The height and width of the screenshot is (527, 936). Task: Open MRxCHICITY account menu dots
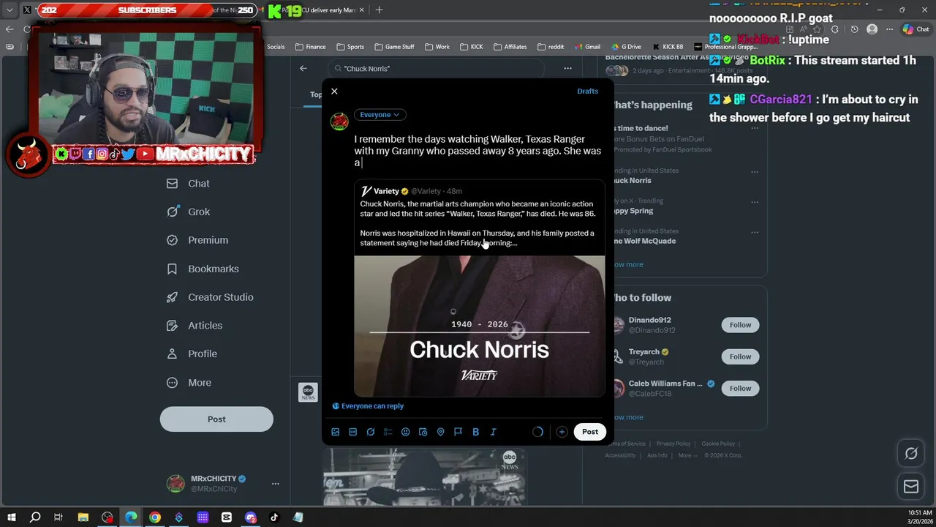pos(275,484)
